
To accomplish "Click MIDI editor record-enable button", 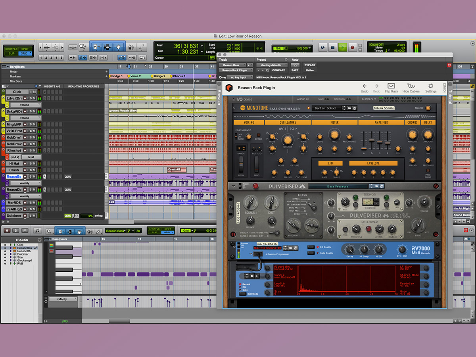I will coord(7,230).
